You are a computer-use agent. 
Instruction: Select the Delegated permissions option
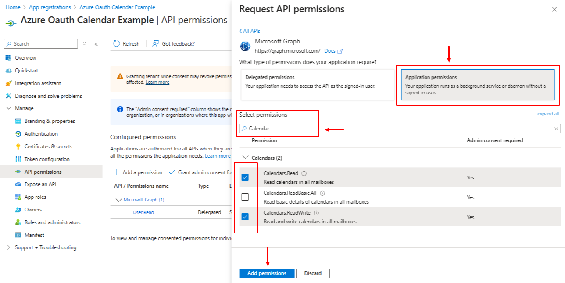(318, 85)
